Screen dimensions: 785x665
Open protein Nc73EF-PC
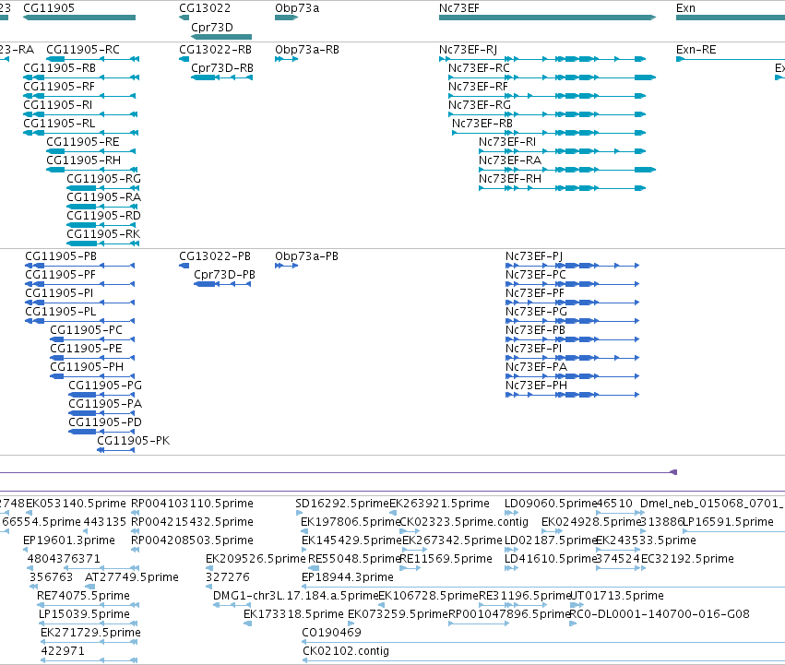(535, 275)
